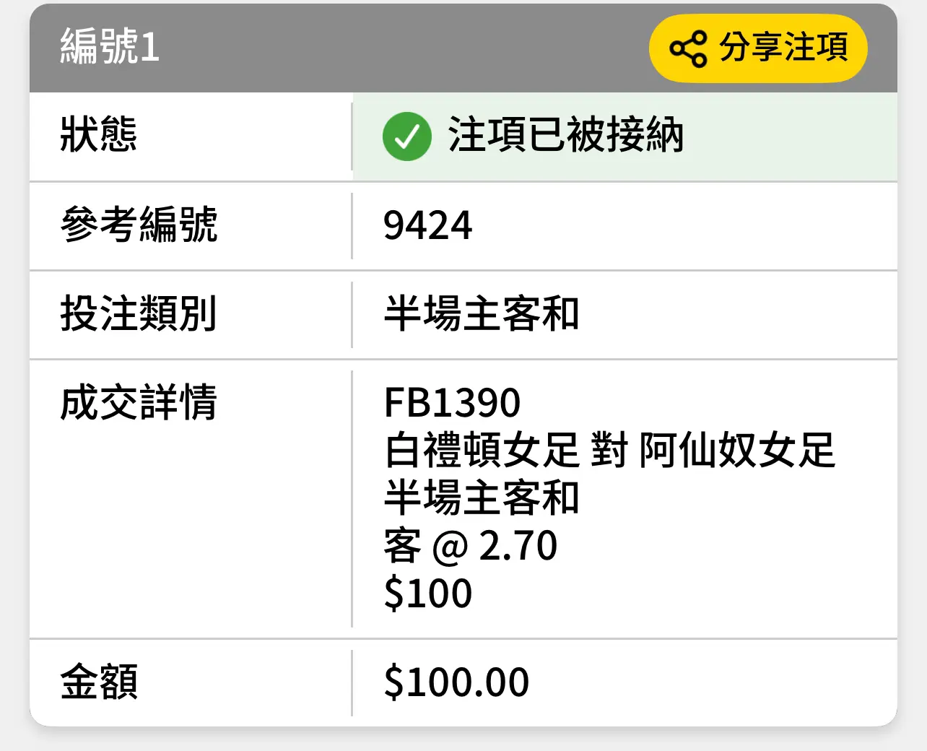
Task: Click 半場主客和 line in transaction details
Action: point(482,498)
